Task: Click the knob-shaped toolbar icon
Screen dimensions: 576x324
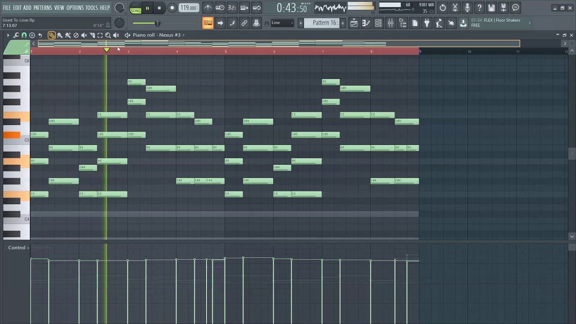Action: coord(256,23)
